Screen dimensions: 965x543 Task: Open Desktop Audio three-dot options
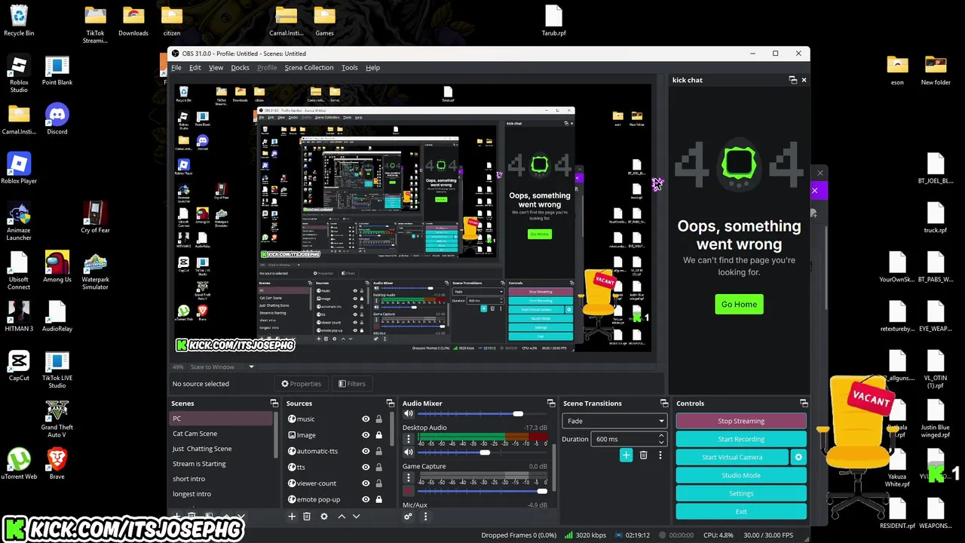[x=408, y=438]
